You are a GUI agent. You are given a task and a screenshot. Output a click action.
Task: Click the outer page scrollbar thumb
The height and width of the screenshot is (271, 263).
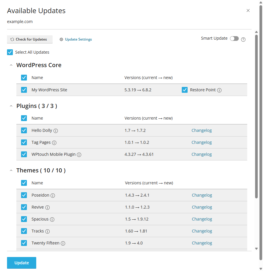[x=261, y=132]
